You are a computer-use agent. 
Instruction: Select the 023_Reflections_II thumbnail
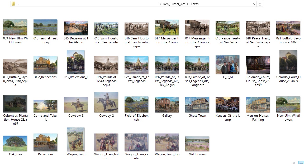point(76,62)
